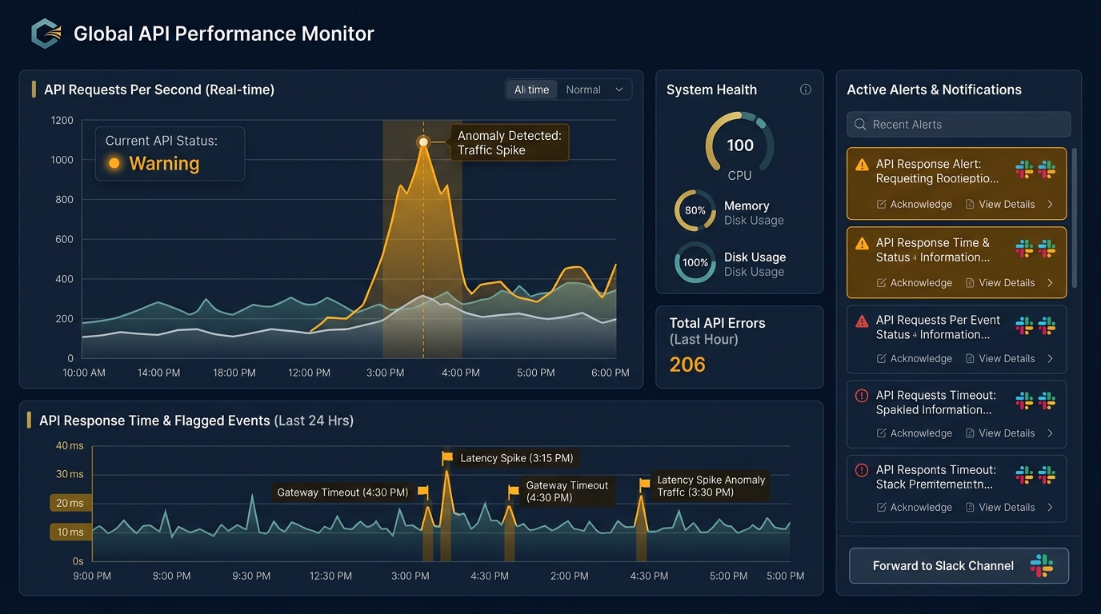
Task: Click the Total API Errors value 206
Action: 687,365
